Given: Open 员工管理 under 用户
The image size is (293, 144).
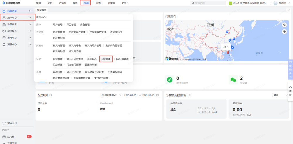Looking at the screenshot, I should [x=71, y=25].
